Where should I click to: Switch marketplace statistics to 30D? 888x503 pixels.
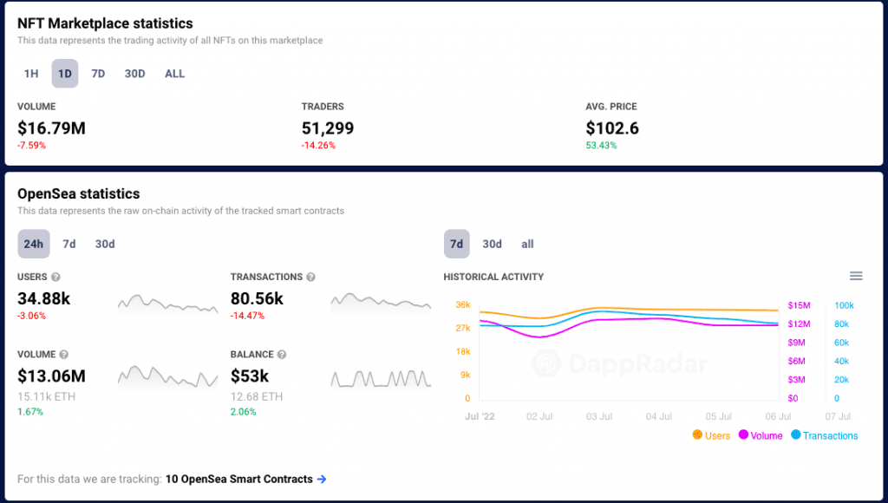(x=134, y=74)
